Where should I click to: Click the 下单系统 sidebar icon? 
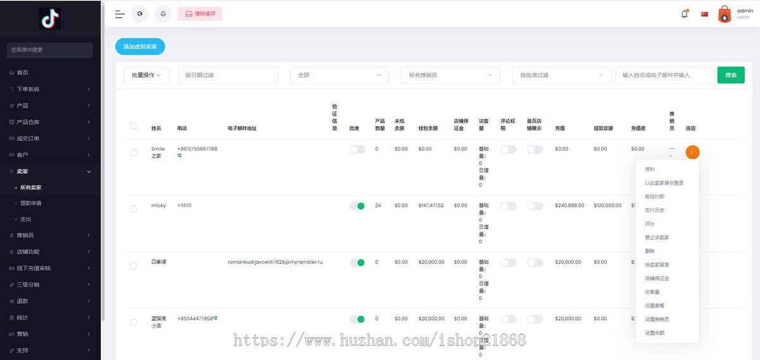(x=11, y=89)
